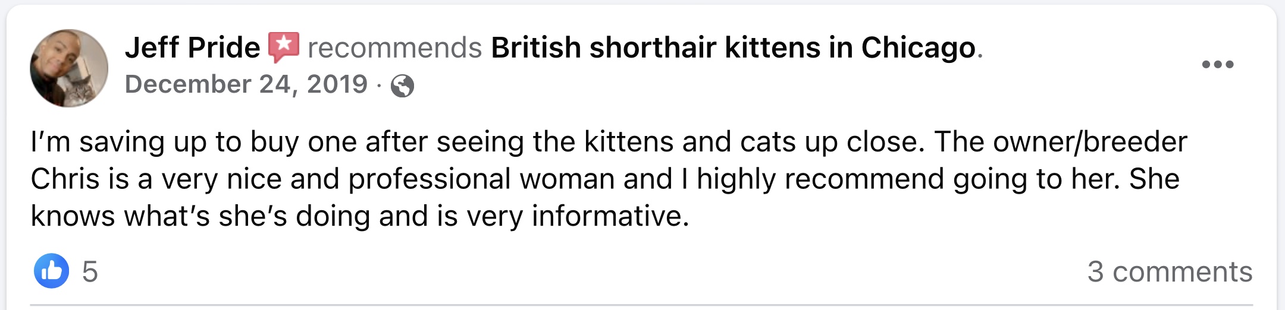This screenshot has height=310, width=1285.
Task: Open Jeff Pride's profile picture
Action: click(x=69, y=68)
